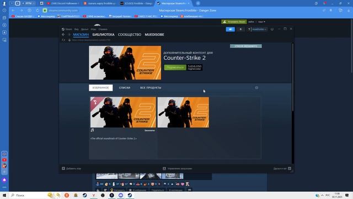Close the Мастерская Steam browser tab
Image resolution: width=353 pixels, height=199 pixels.
pyautogui.click(x=189, y=3)
